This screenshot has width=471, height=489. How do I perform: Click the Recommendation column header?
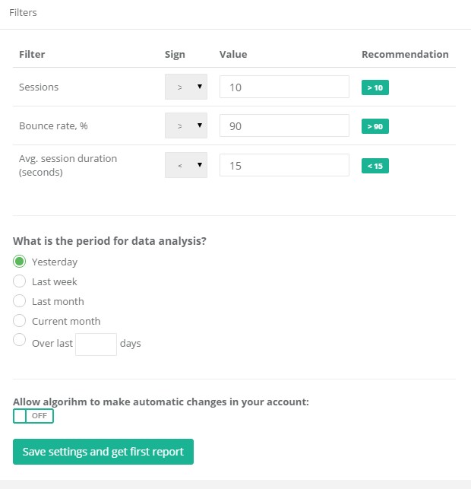[x=405, y=54]
